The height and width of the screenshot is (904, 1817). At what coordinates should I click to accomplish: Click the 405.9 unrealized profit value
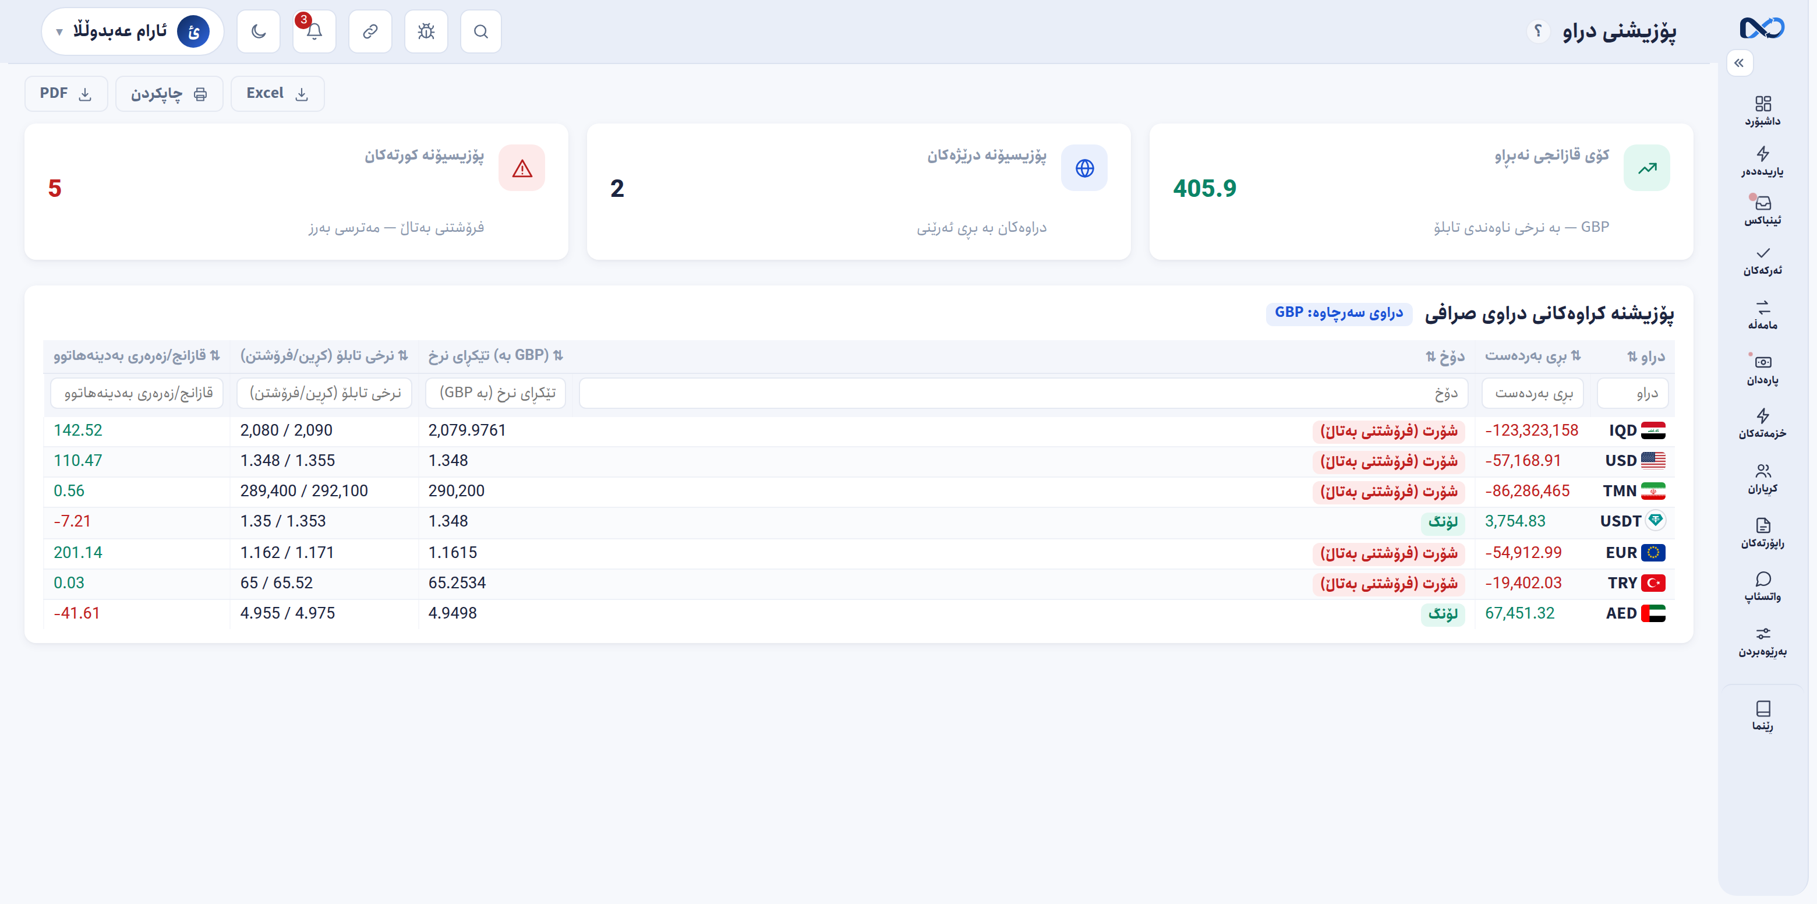[1204, 188]
